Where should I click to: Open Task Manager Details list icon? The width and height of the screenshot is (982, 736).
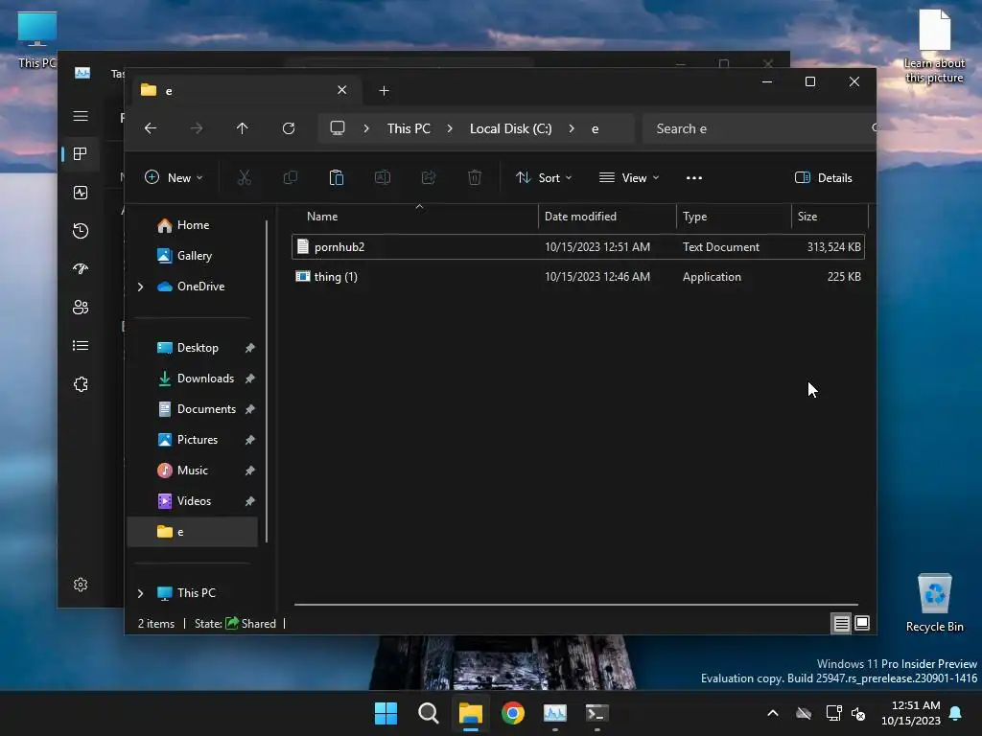[x=81, y=345]
